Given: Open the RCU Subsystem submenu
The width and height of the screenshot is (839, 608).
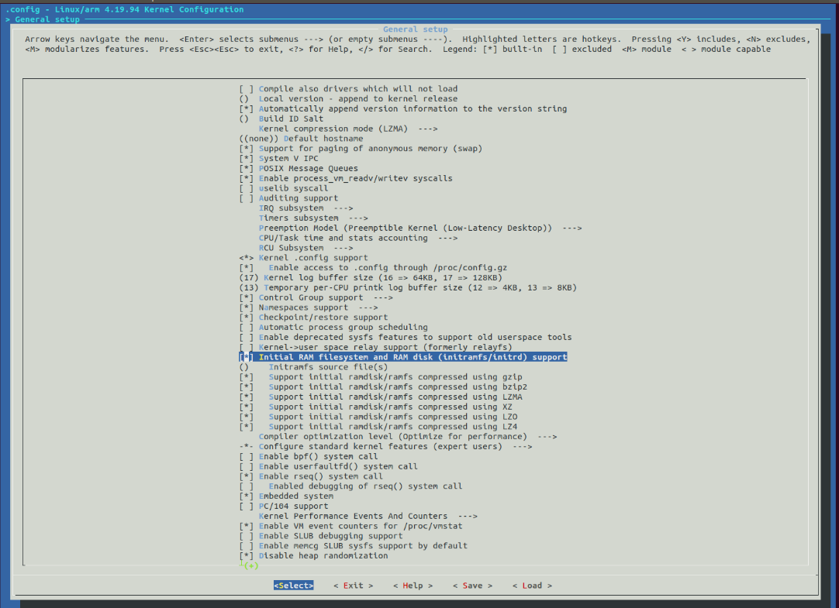Looking at the screenshot, I should 306,248.
